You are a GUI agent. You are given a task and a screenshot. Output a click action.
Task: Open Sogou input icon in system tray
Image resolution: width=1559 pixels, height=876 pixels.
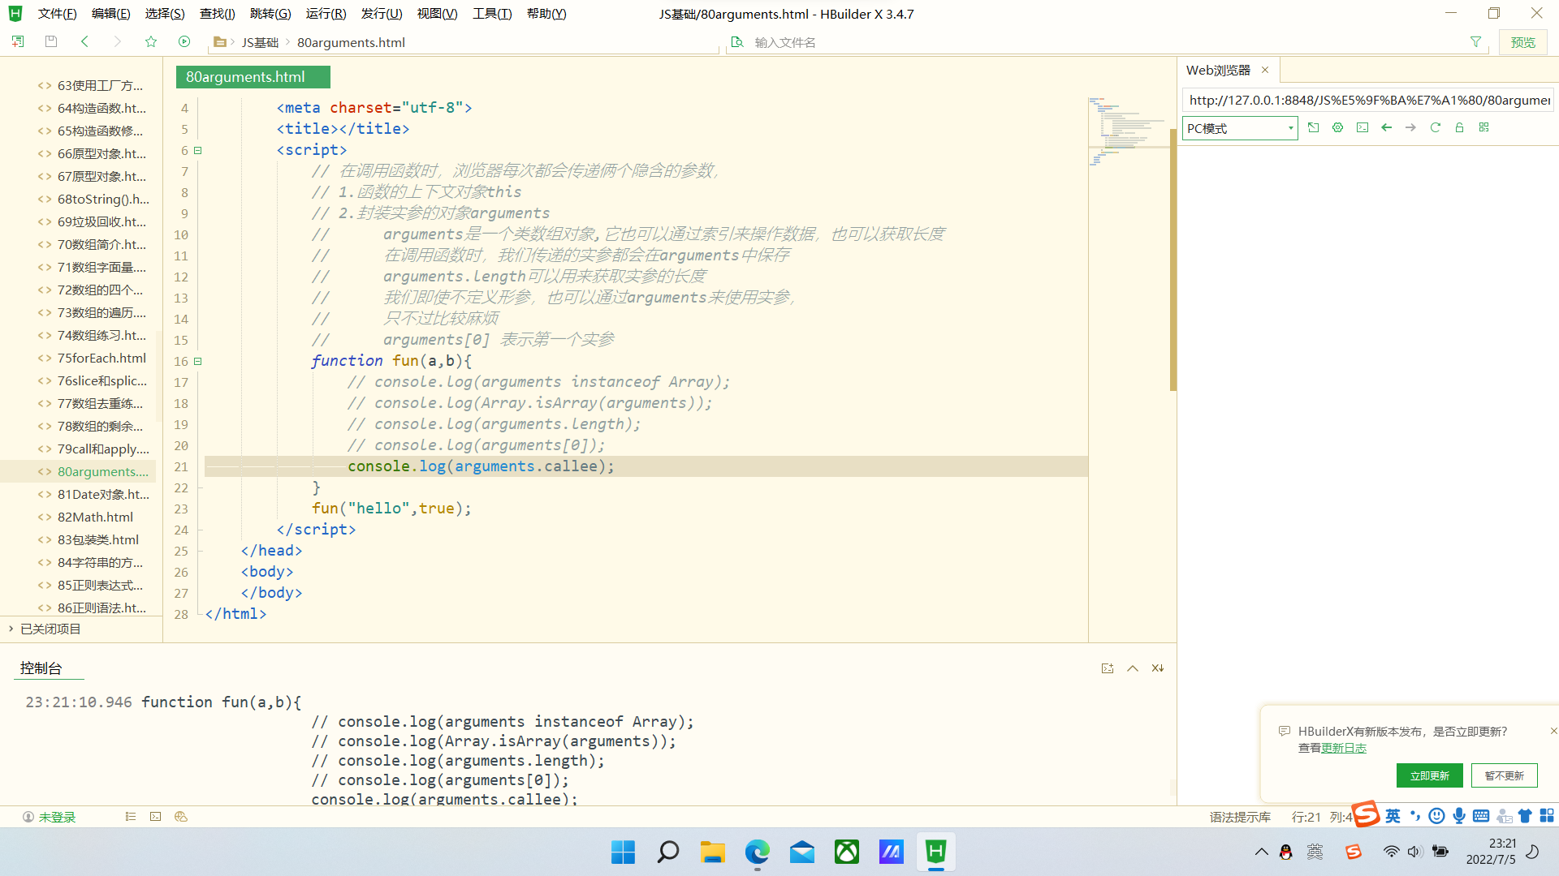point(1353,852)
